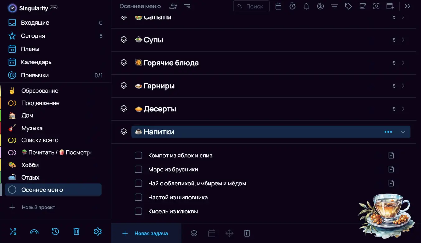Click the shuffle arrows icon in sidebar
The image size is (421, 243).
[x=13, y=231]
